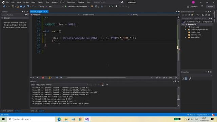217x122 pixels.
Task: Expand the References node
Action: click(185, 27)
